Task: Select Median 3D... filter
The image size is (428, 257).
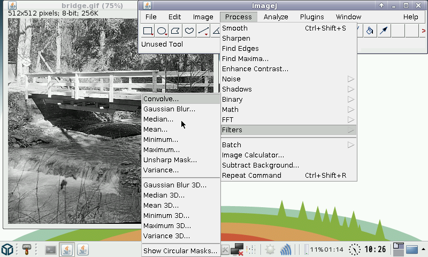Action: (x=181, y=195)
